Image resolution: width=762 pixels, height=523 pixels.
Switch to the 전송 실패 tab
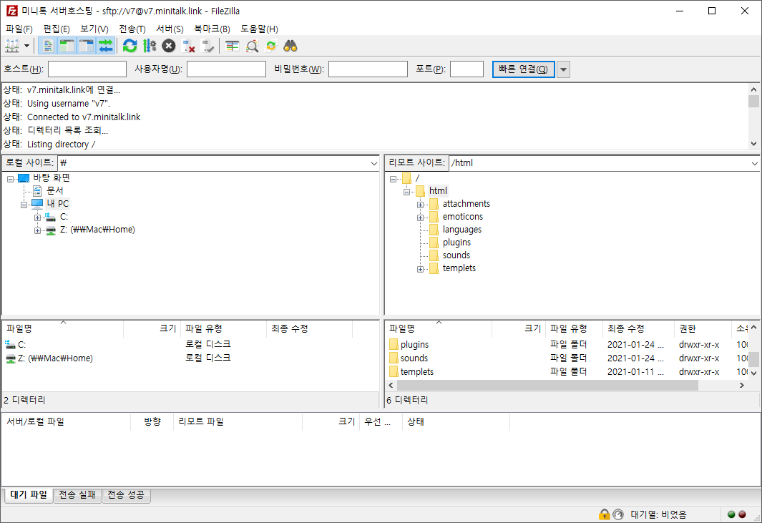(x=77, y=495)
